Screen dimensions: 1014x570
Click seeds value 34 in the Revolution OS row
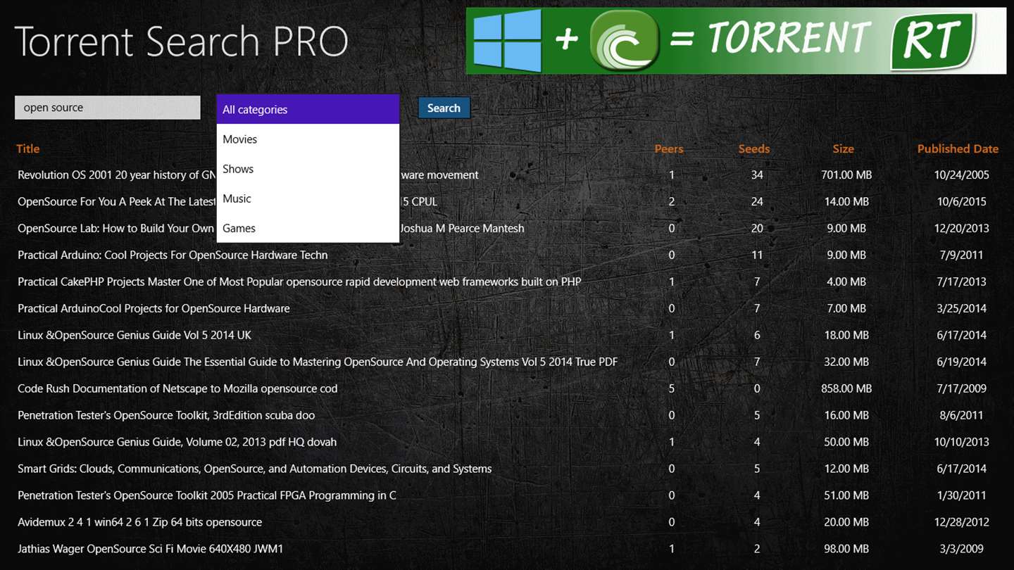pos(757,175)
